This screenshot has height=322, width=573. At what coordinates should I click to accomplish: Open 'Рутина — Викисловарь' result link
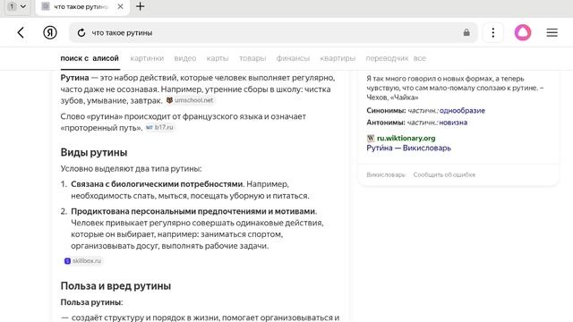[x=408, y=148]
